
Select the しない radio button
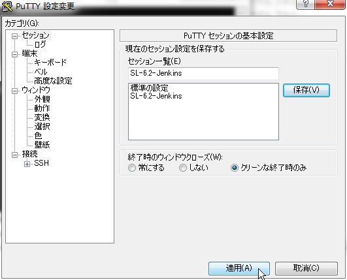pyautogui.click(x=183, y=168)
